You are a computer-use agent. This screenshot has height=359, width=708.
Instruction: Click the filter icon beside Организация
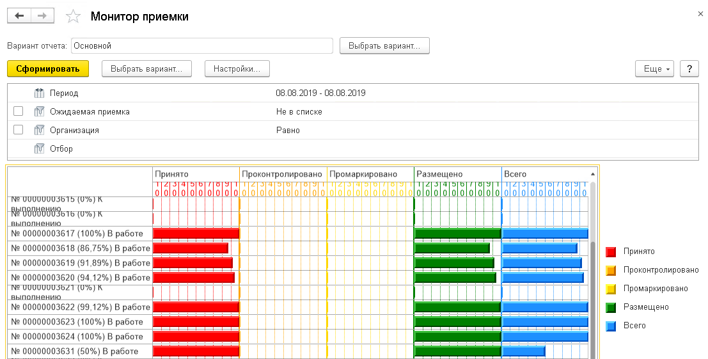[39, 131]
